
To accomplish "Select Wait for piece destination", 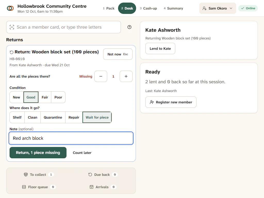I will click(97, 117).
